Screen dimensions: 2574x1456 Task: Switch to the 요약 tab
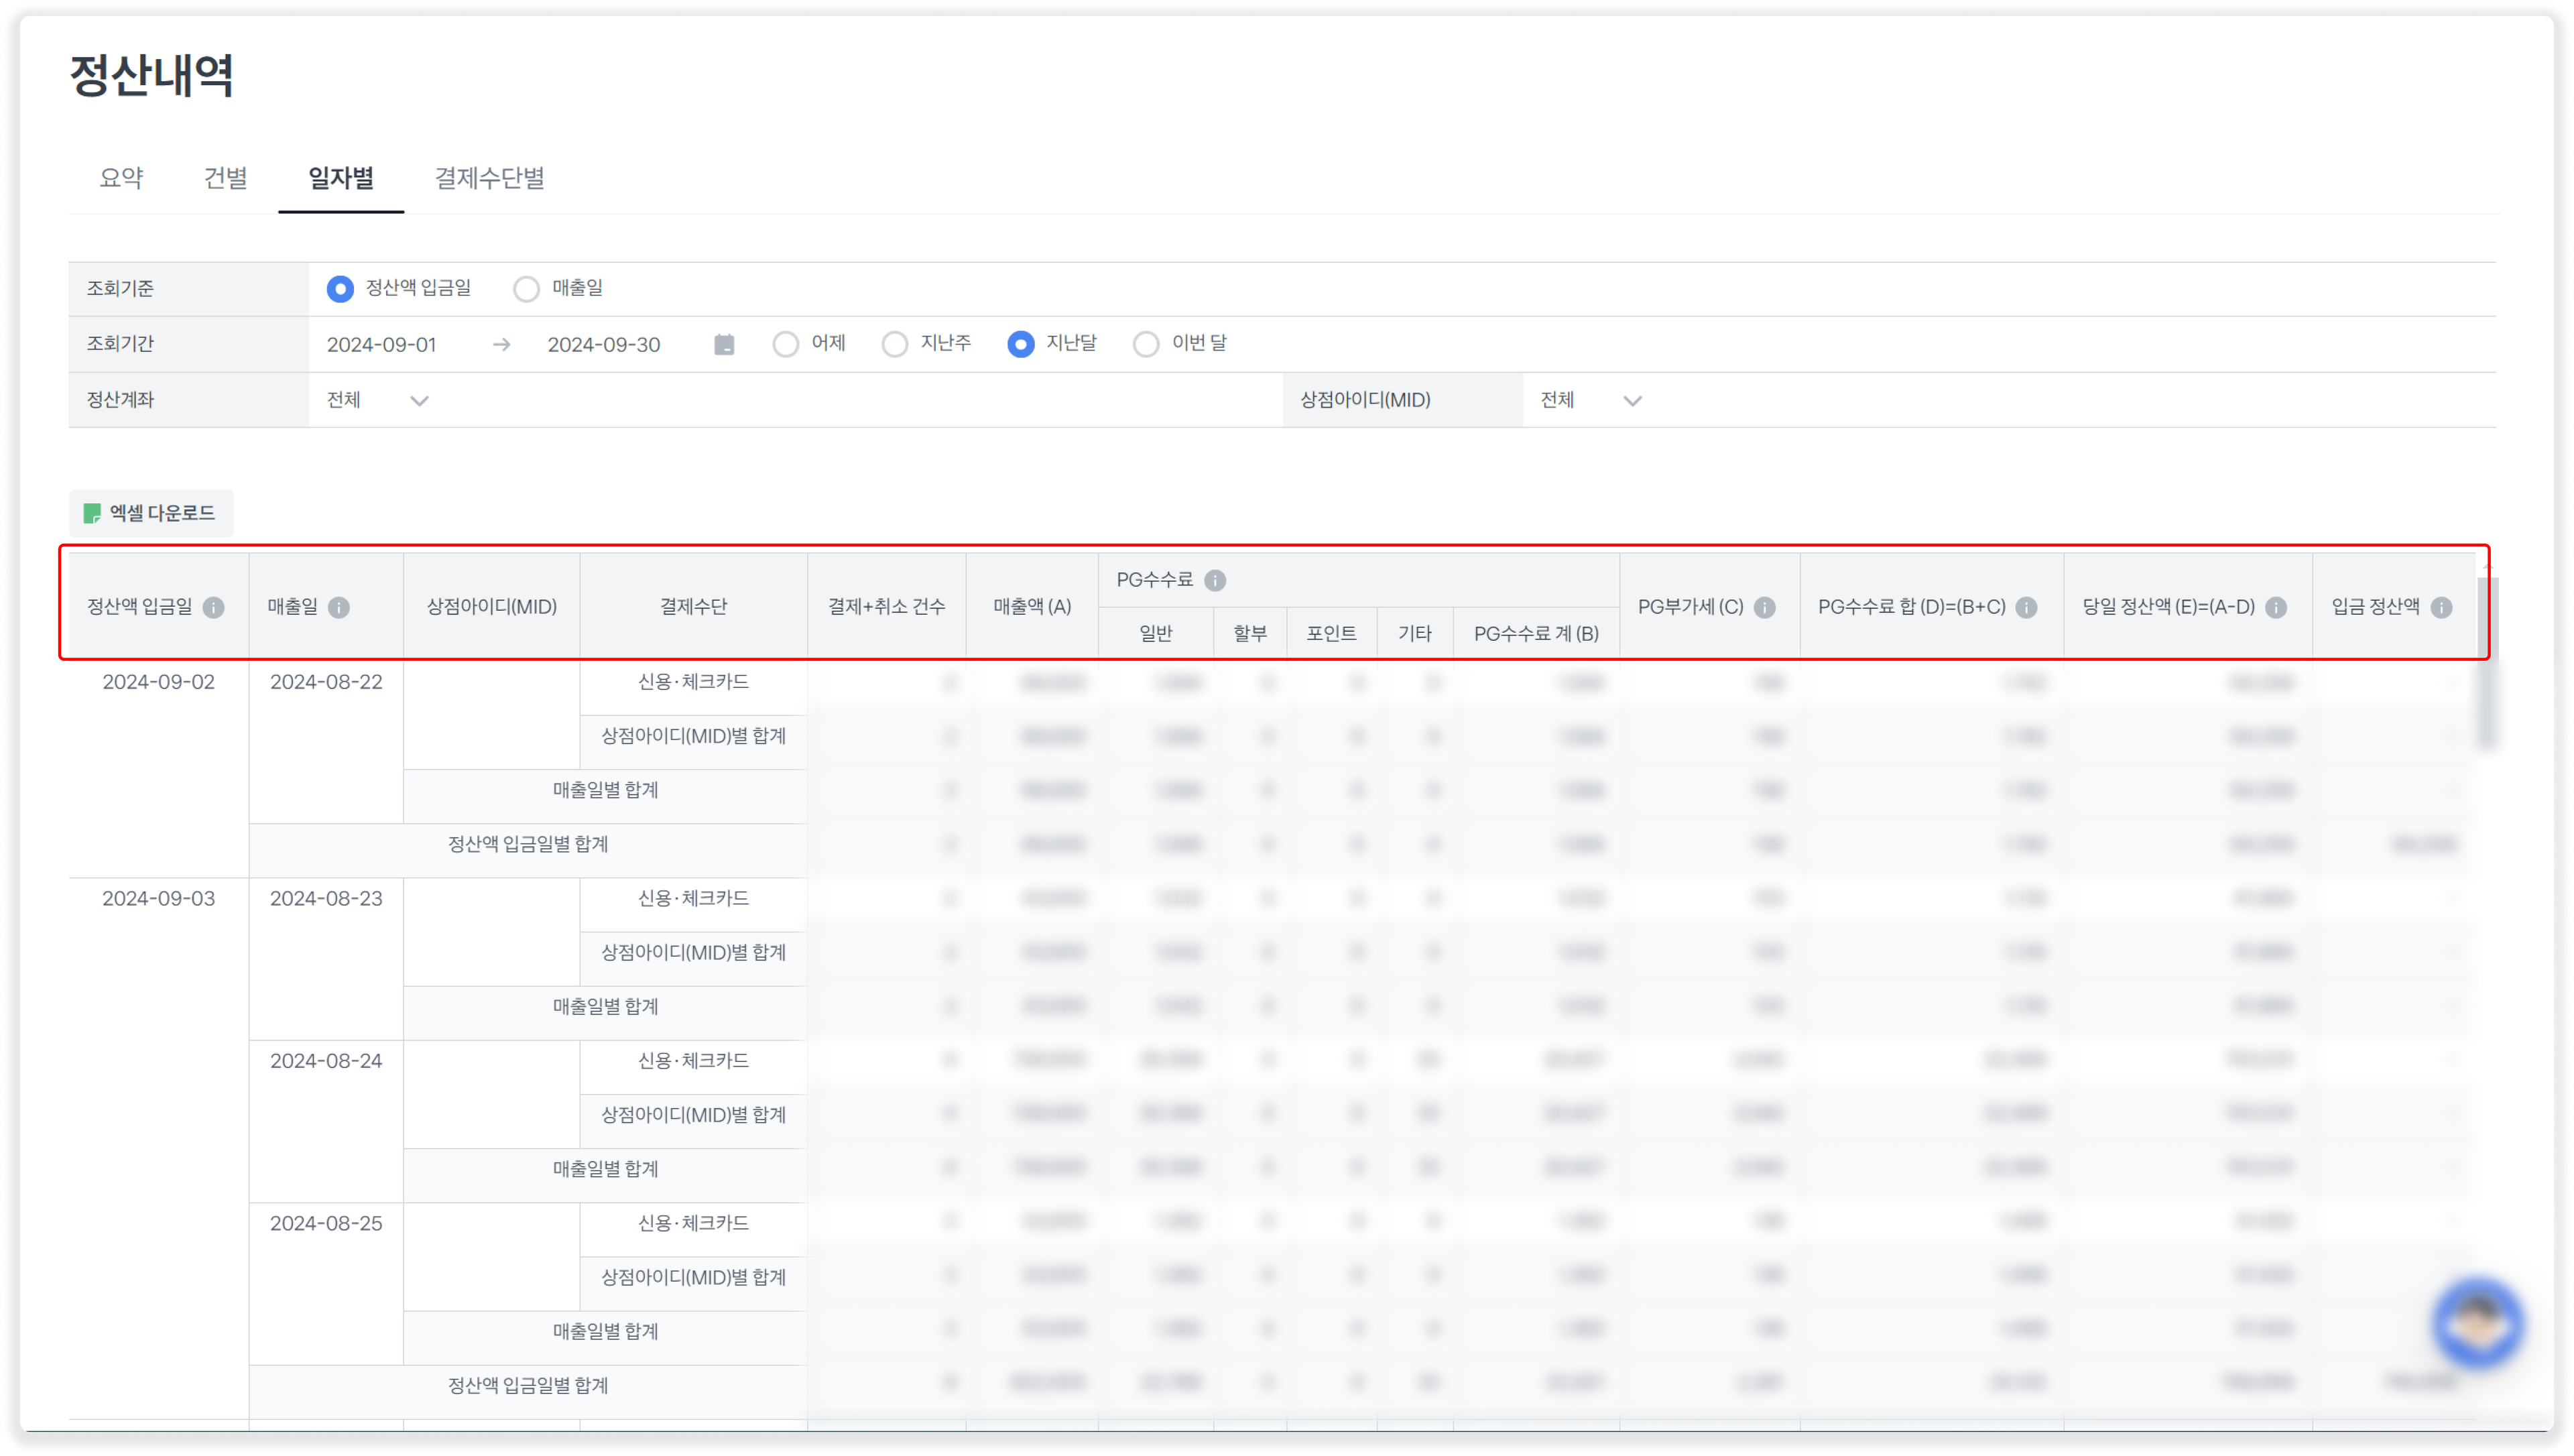point(122,178)
